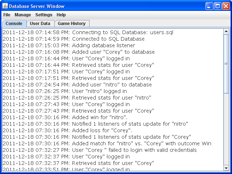Switch to the Console tab
This screenshot has width=232, height=174.
14,24
